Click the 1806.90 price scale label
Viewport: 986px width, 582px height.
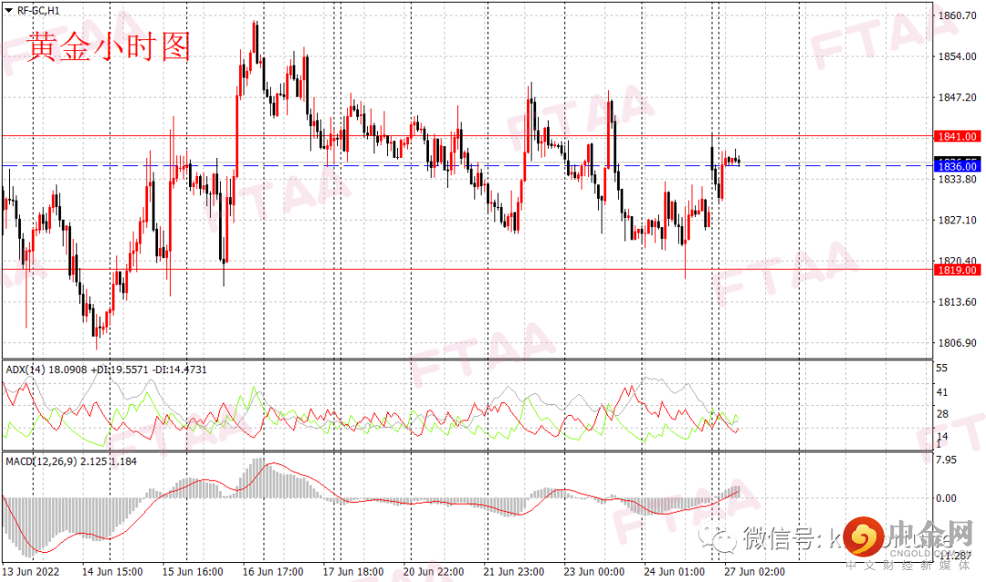point(958,343)
